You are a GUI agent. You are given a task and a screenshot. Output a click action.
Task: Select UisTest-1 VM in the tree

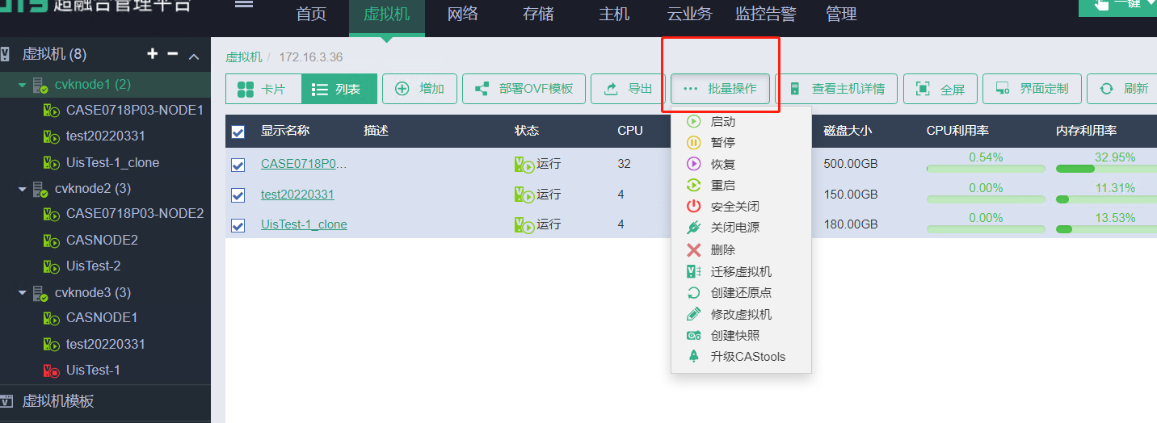[93, 371]
